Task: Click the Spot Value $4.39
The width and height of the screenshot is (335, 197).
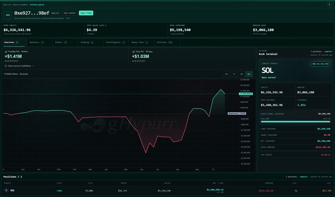Action: [92, 30]
